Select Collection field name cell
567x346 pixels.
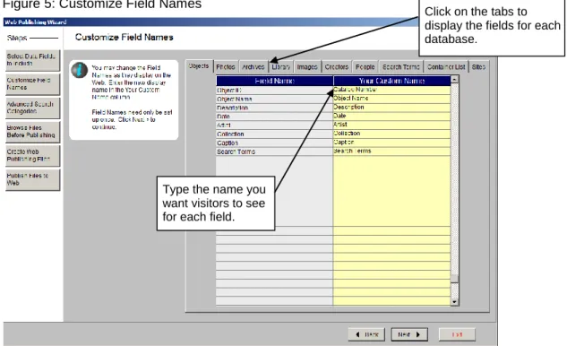pyautogui.click(x=274, y=134)
